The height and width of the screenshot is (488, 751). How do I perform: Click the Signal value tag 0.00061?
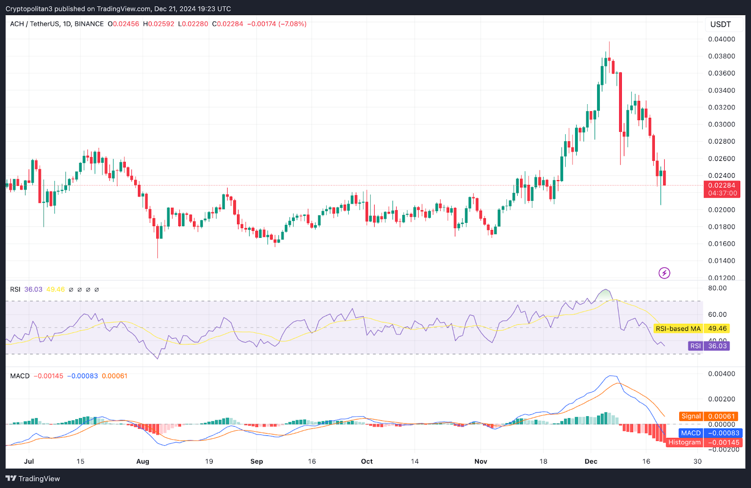click(x=721, y=416)
